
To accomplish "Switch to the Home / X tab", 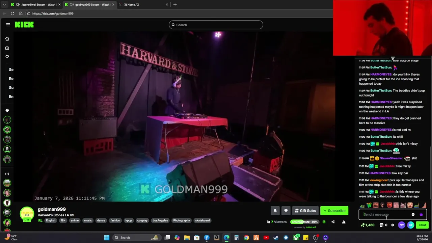I will pyautogui.click(x=143, y=4).
